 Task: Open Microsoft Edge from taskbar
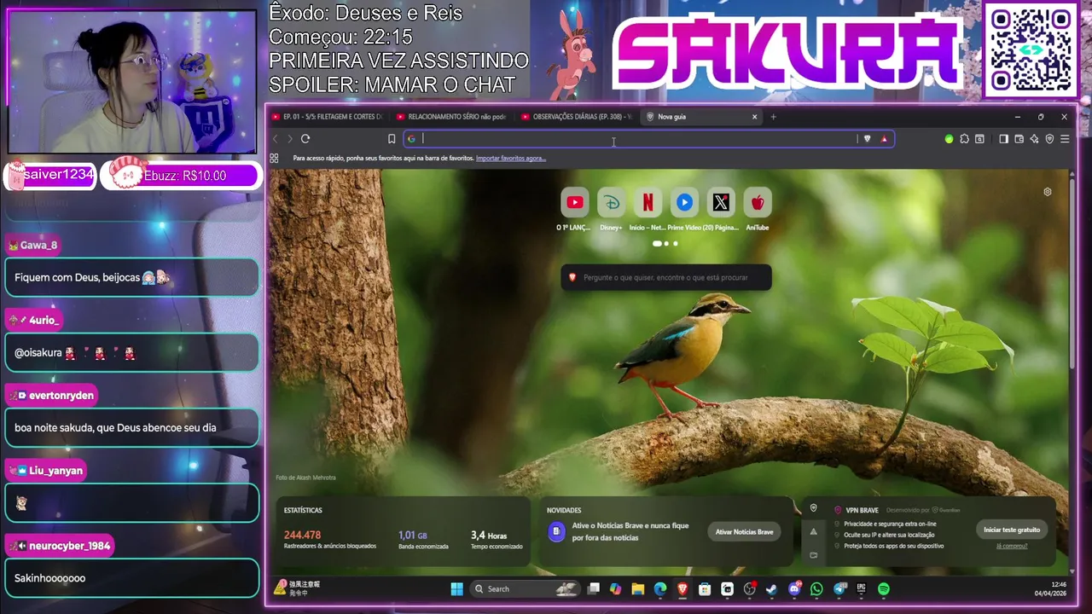[x=660, y=589]
